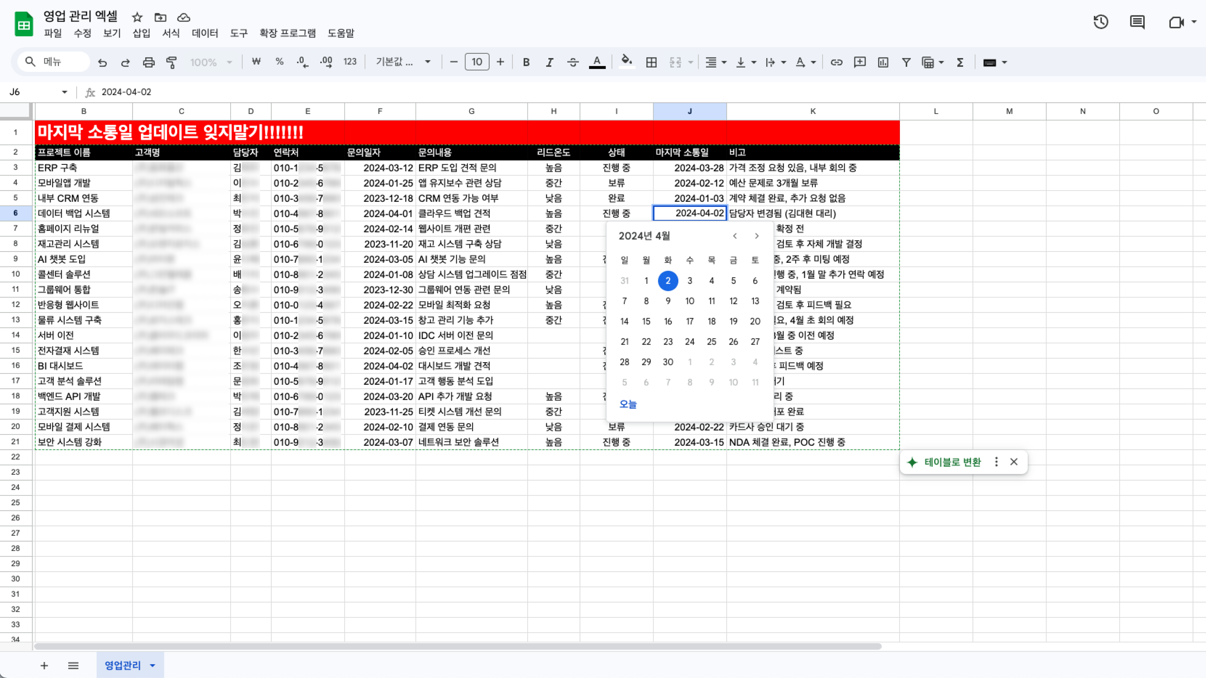Screen dimensions: 1206x678
Task: Open the 123 number format menu
Action: [350, 62]
